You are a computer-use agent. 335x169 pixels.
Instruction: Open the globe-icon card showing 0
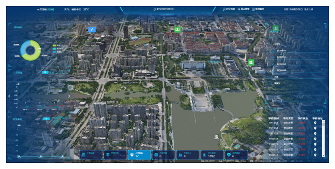(164, 155)
